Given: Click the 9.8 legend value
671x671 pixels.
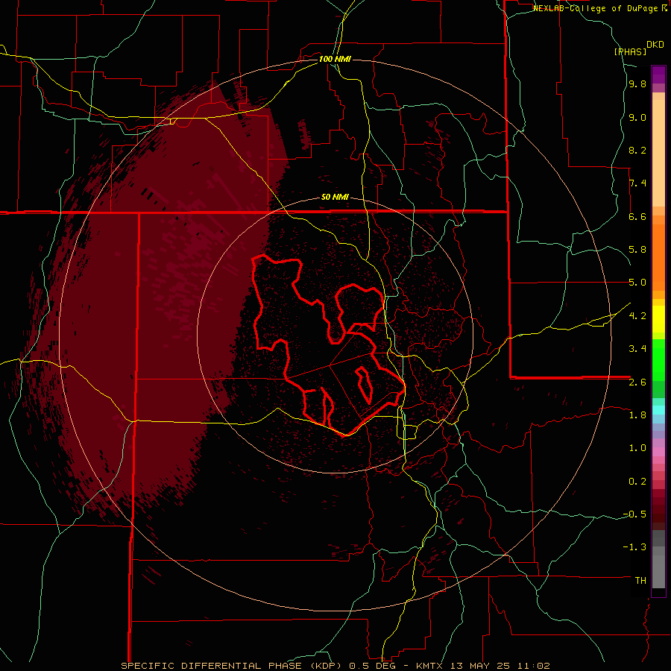Looking at the screenshot, I should 637,84.
